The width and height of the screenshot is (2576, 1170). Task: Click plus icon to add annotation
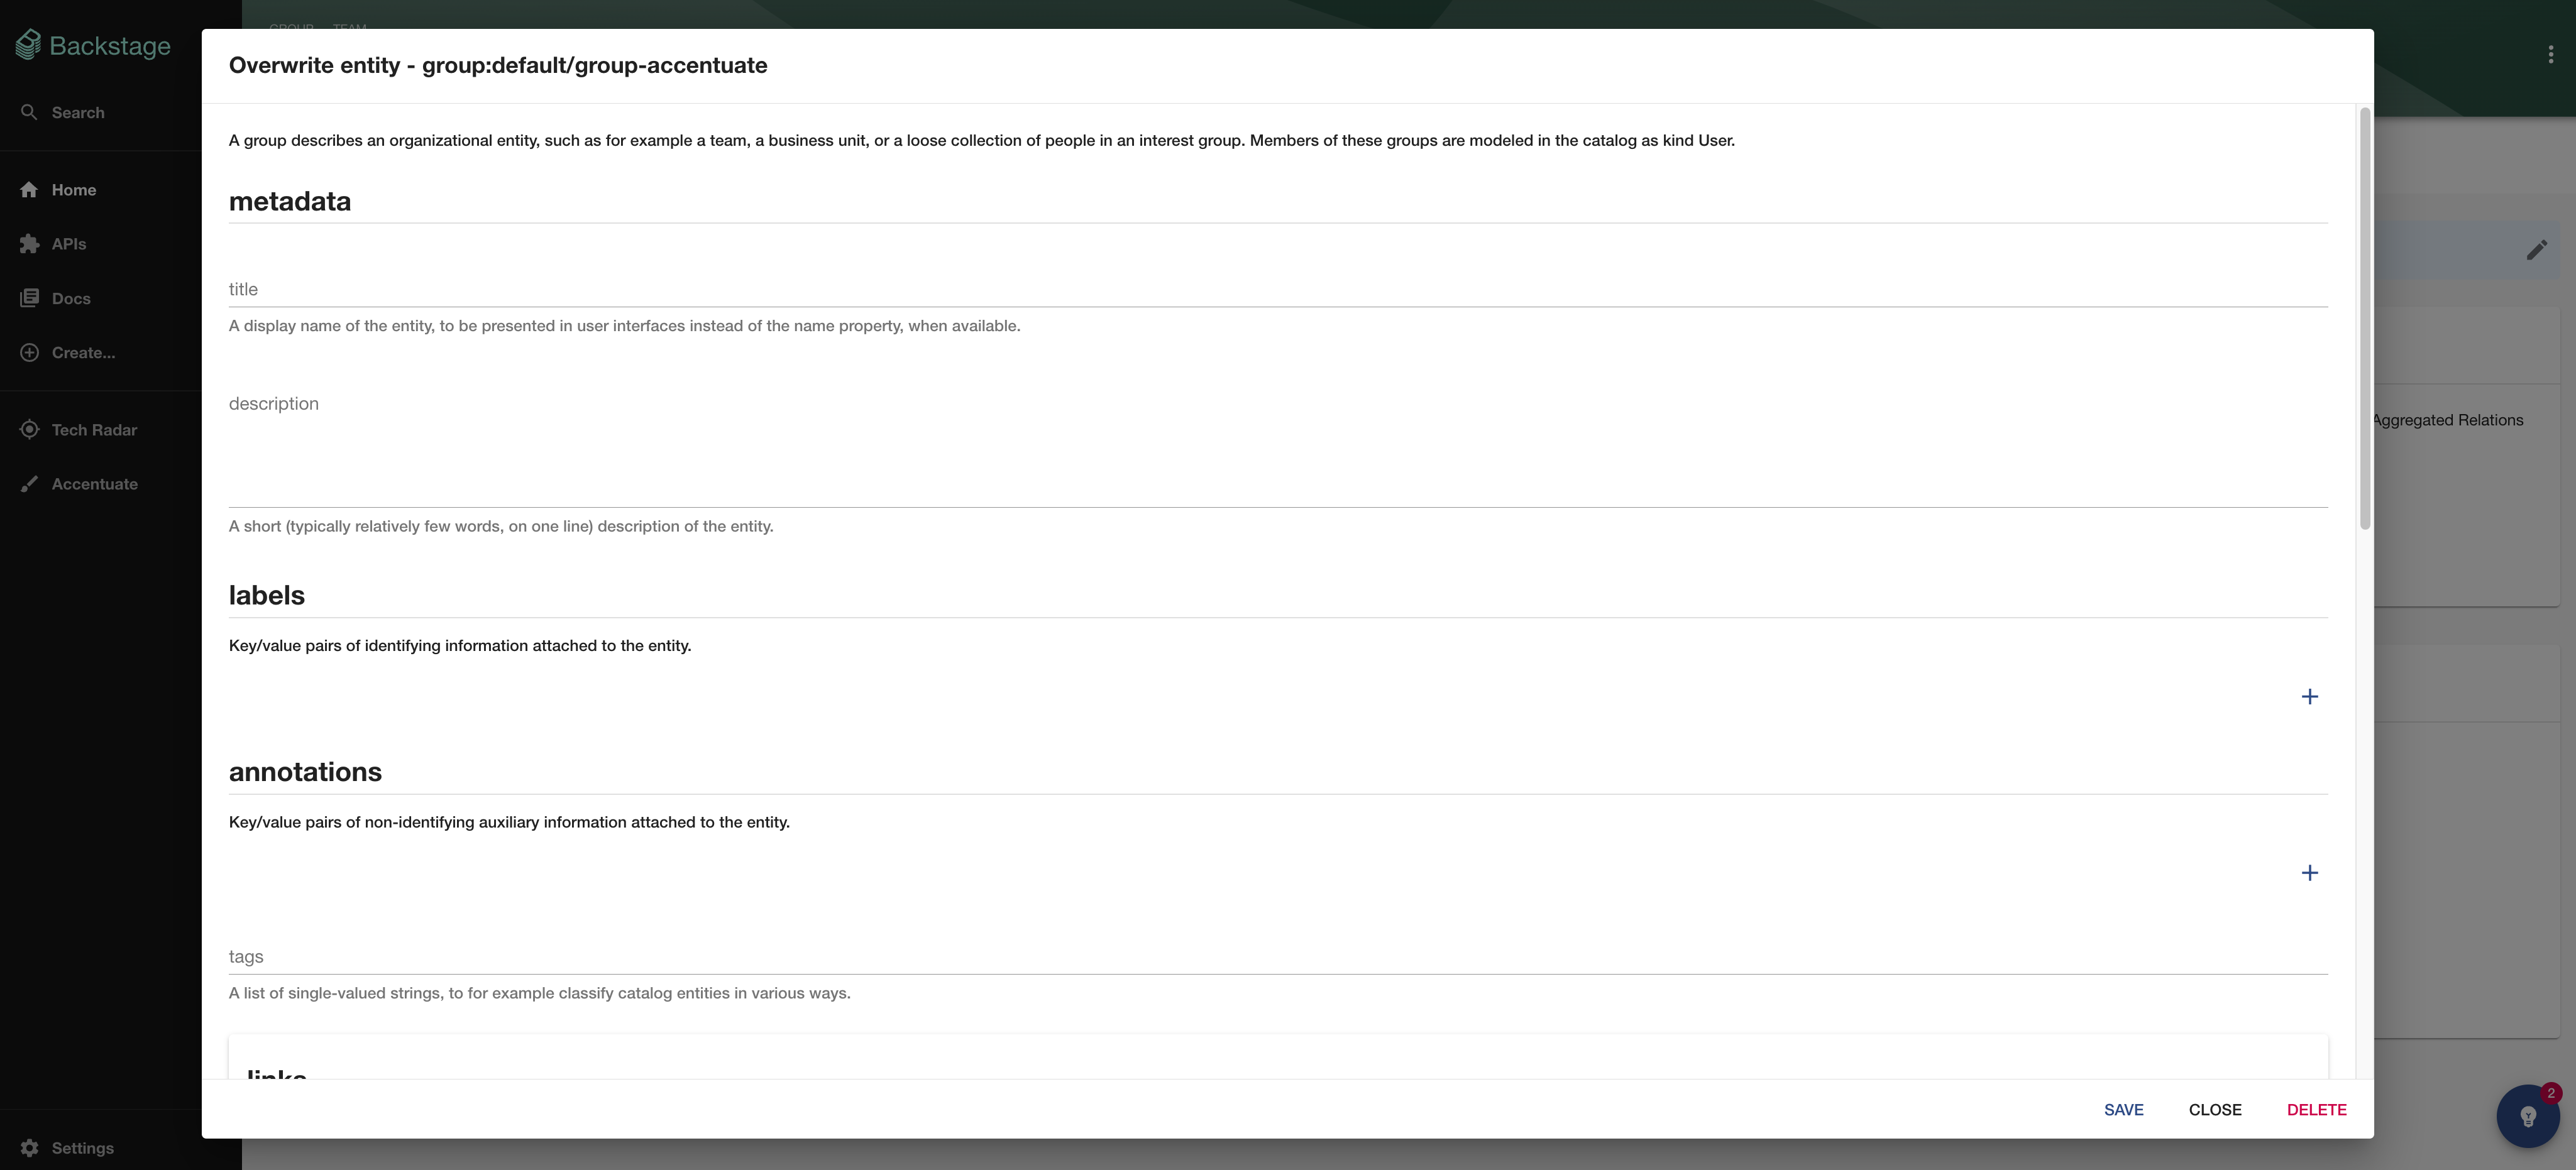point(2310,873)
